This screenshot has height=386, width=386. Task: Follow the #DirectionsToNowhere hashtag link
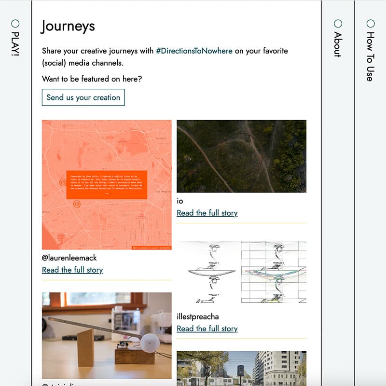194,51
